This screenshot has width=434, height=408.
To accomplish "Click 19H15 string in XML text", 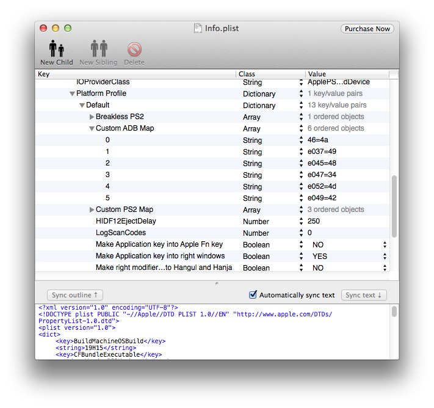I will click(94, 348).
